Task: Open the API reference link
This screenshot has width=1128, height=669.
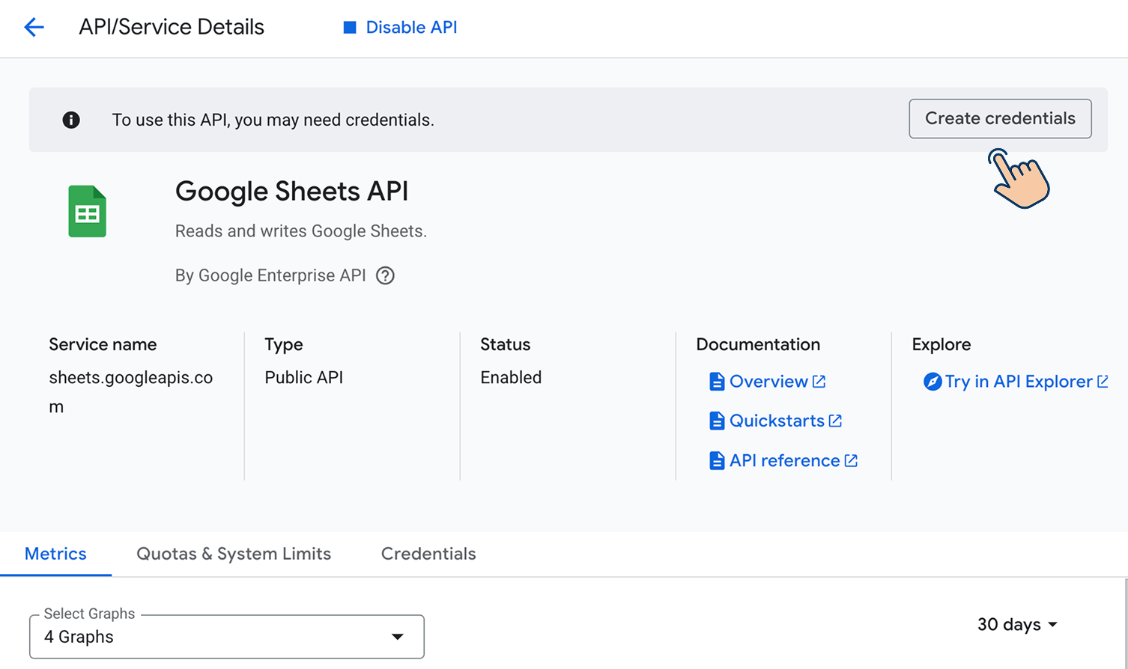Action: pos(784,460)
